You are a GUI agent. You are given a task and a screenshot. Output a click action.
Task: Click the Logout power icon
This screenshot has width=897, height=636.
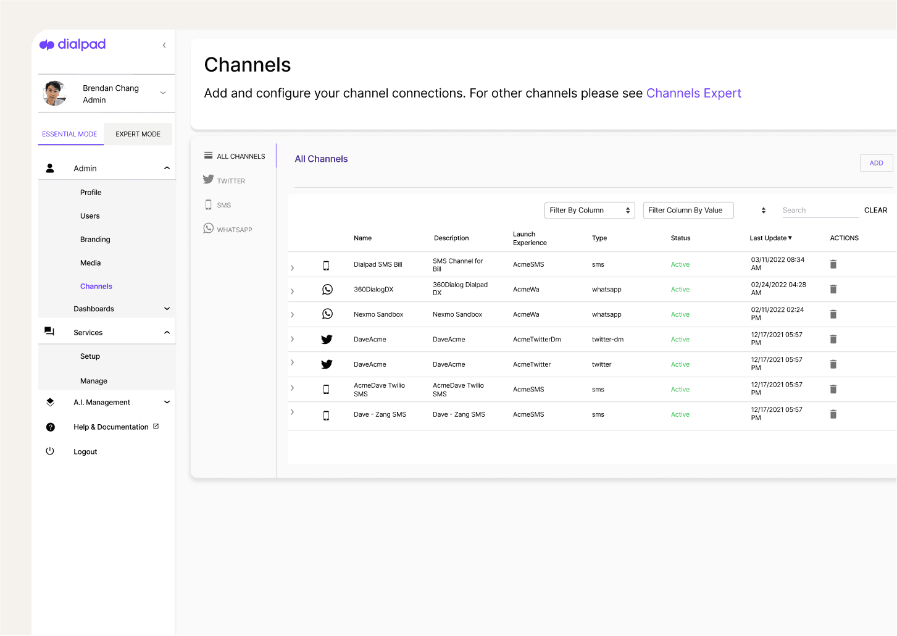tap(50, 451)
